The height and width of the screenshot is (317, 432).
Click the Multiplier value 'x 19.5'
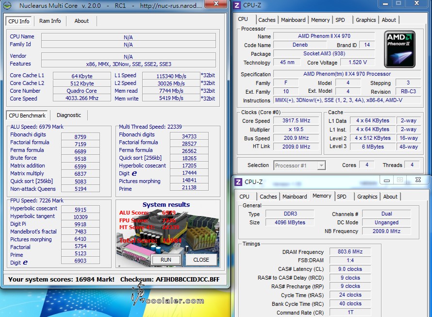coord(296,129)
